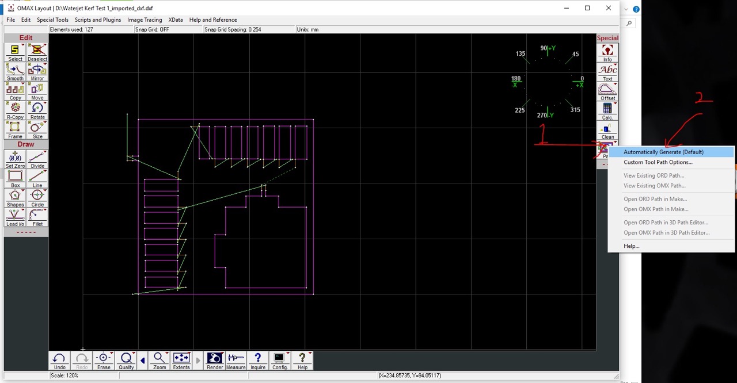Image resolution: width=737 pixels, height=383 pixels.
Task: Click Snap Grid: OFF status field
Action: point(168,29)
